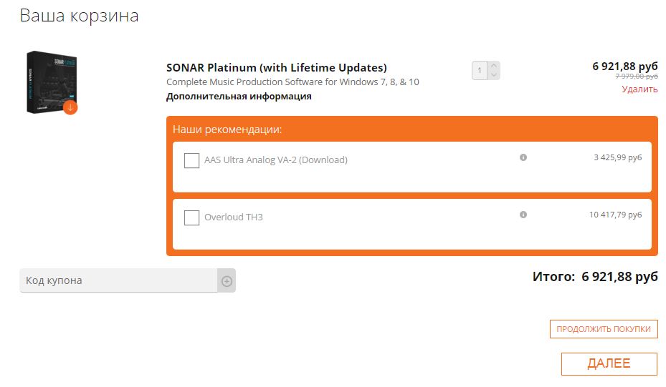
Task: Check the AAS Ultra Analog VA-2 checkbox
Action: pyautogui.click(x=191, y=160)
